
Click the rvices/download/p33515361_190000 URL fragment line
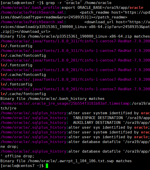coord(75,27)
